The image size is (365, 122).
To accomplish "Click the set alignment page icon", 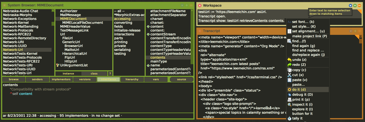I will pos(289,31).
